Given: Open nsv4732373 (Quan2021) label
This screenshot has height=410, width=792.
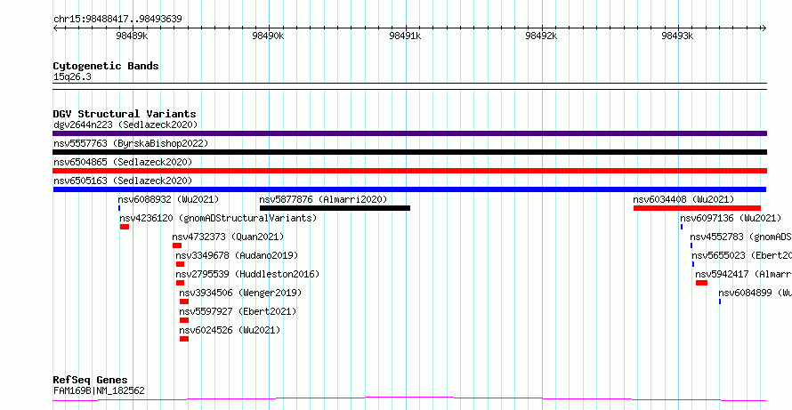Looking at the screenshot, I should pyautogui.click(x=228, y=237).
